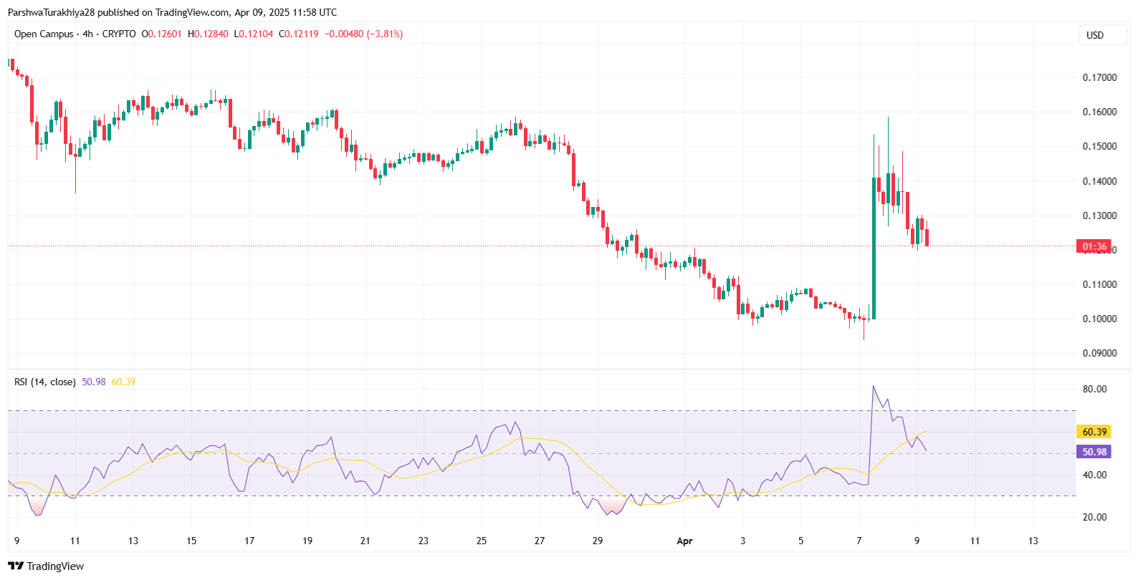Click the 13 date at far right of axis
This screenshot has width=1138, height=580.
(x=1033, y=541)
